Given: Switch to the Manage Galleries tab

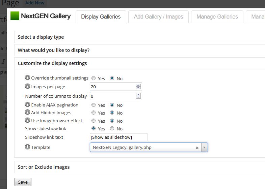Looking at the screenshot, I should point(217,17).
